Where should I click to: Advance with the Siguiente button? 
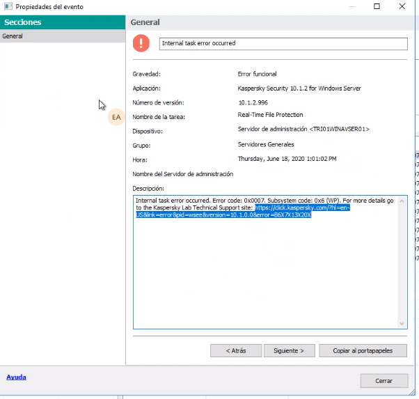[x=289, y=350]
